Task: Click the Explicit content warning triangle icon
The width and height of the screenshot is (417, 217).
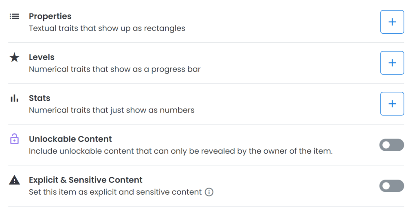Action: [x=14, y=180]
